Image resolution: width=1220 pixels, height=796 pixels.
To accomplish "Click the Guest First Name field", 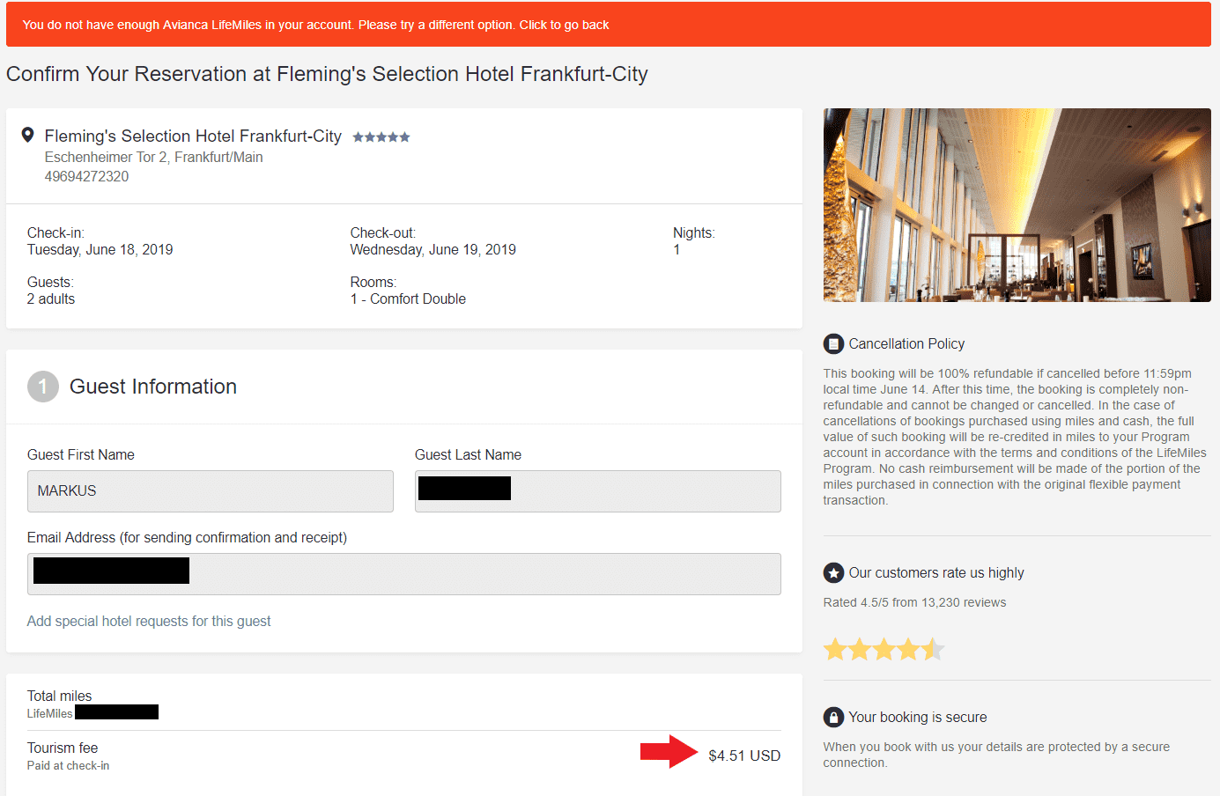I will coord(210,491).
